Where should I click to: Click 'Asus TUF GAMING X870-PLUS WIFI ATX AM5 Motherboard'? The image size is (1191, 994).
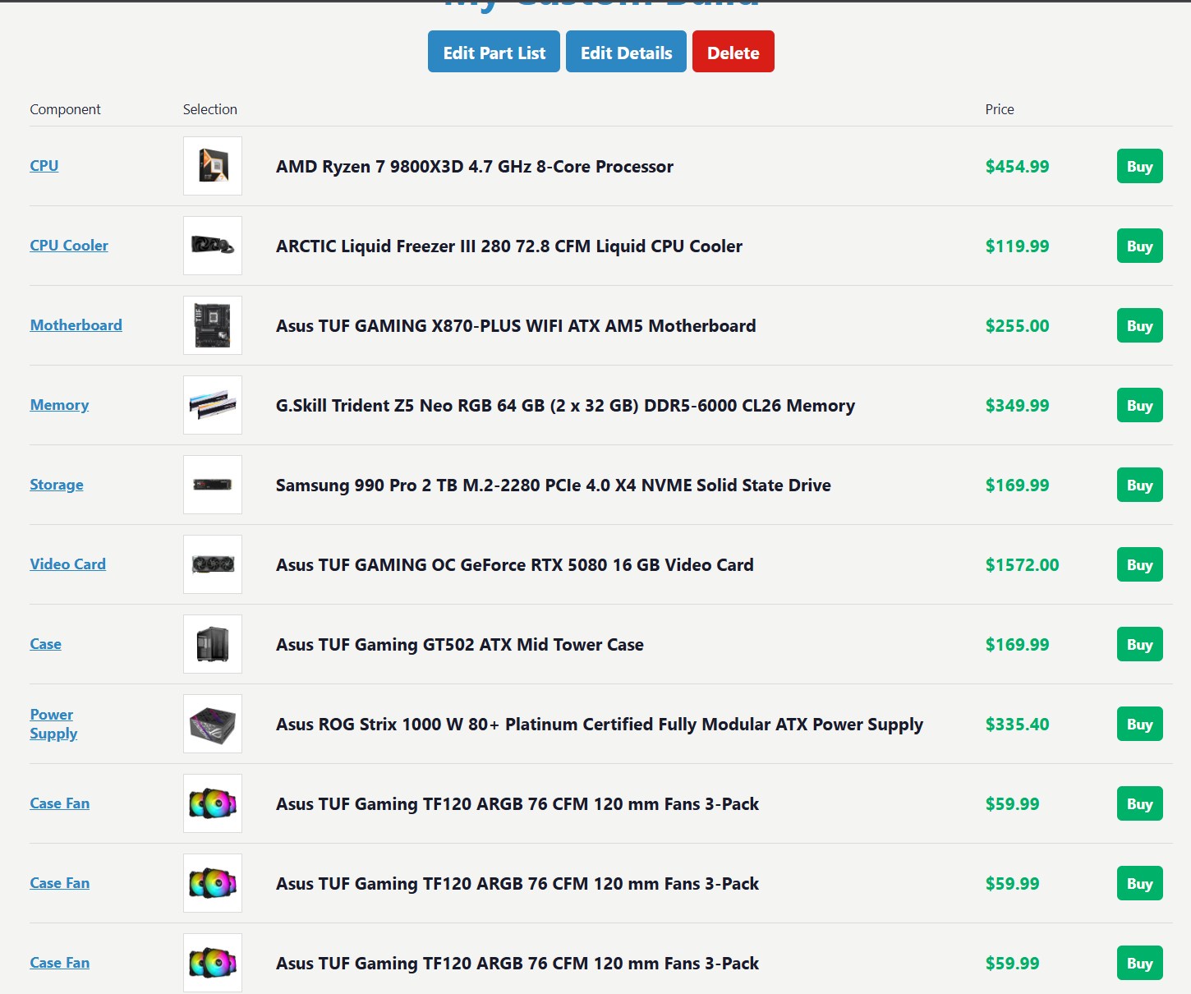[x=516, y=326]
